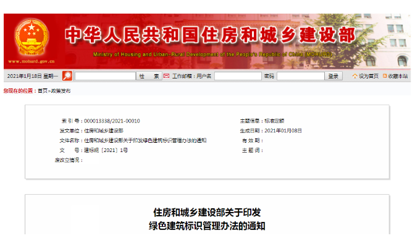Click the national emblem logo
Screen dimensions: 415x246
tap(31, 37)
